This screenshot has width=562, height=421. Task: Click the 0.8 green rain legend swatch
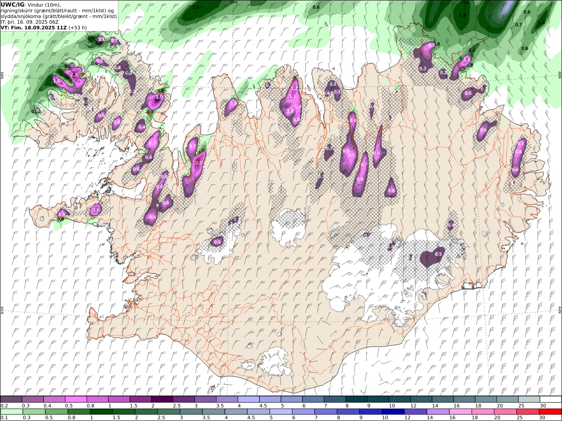(79, 411)
